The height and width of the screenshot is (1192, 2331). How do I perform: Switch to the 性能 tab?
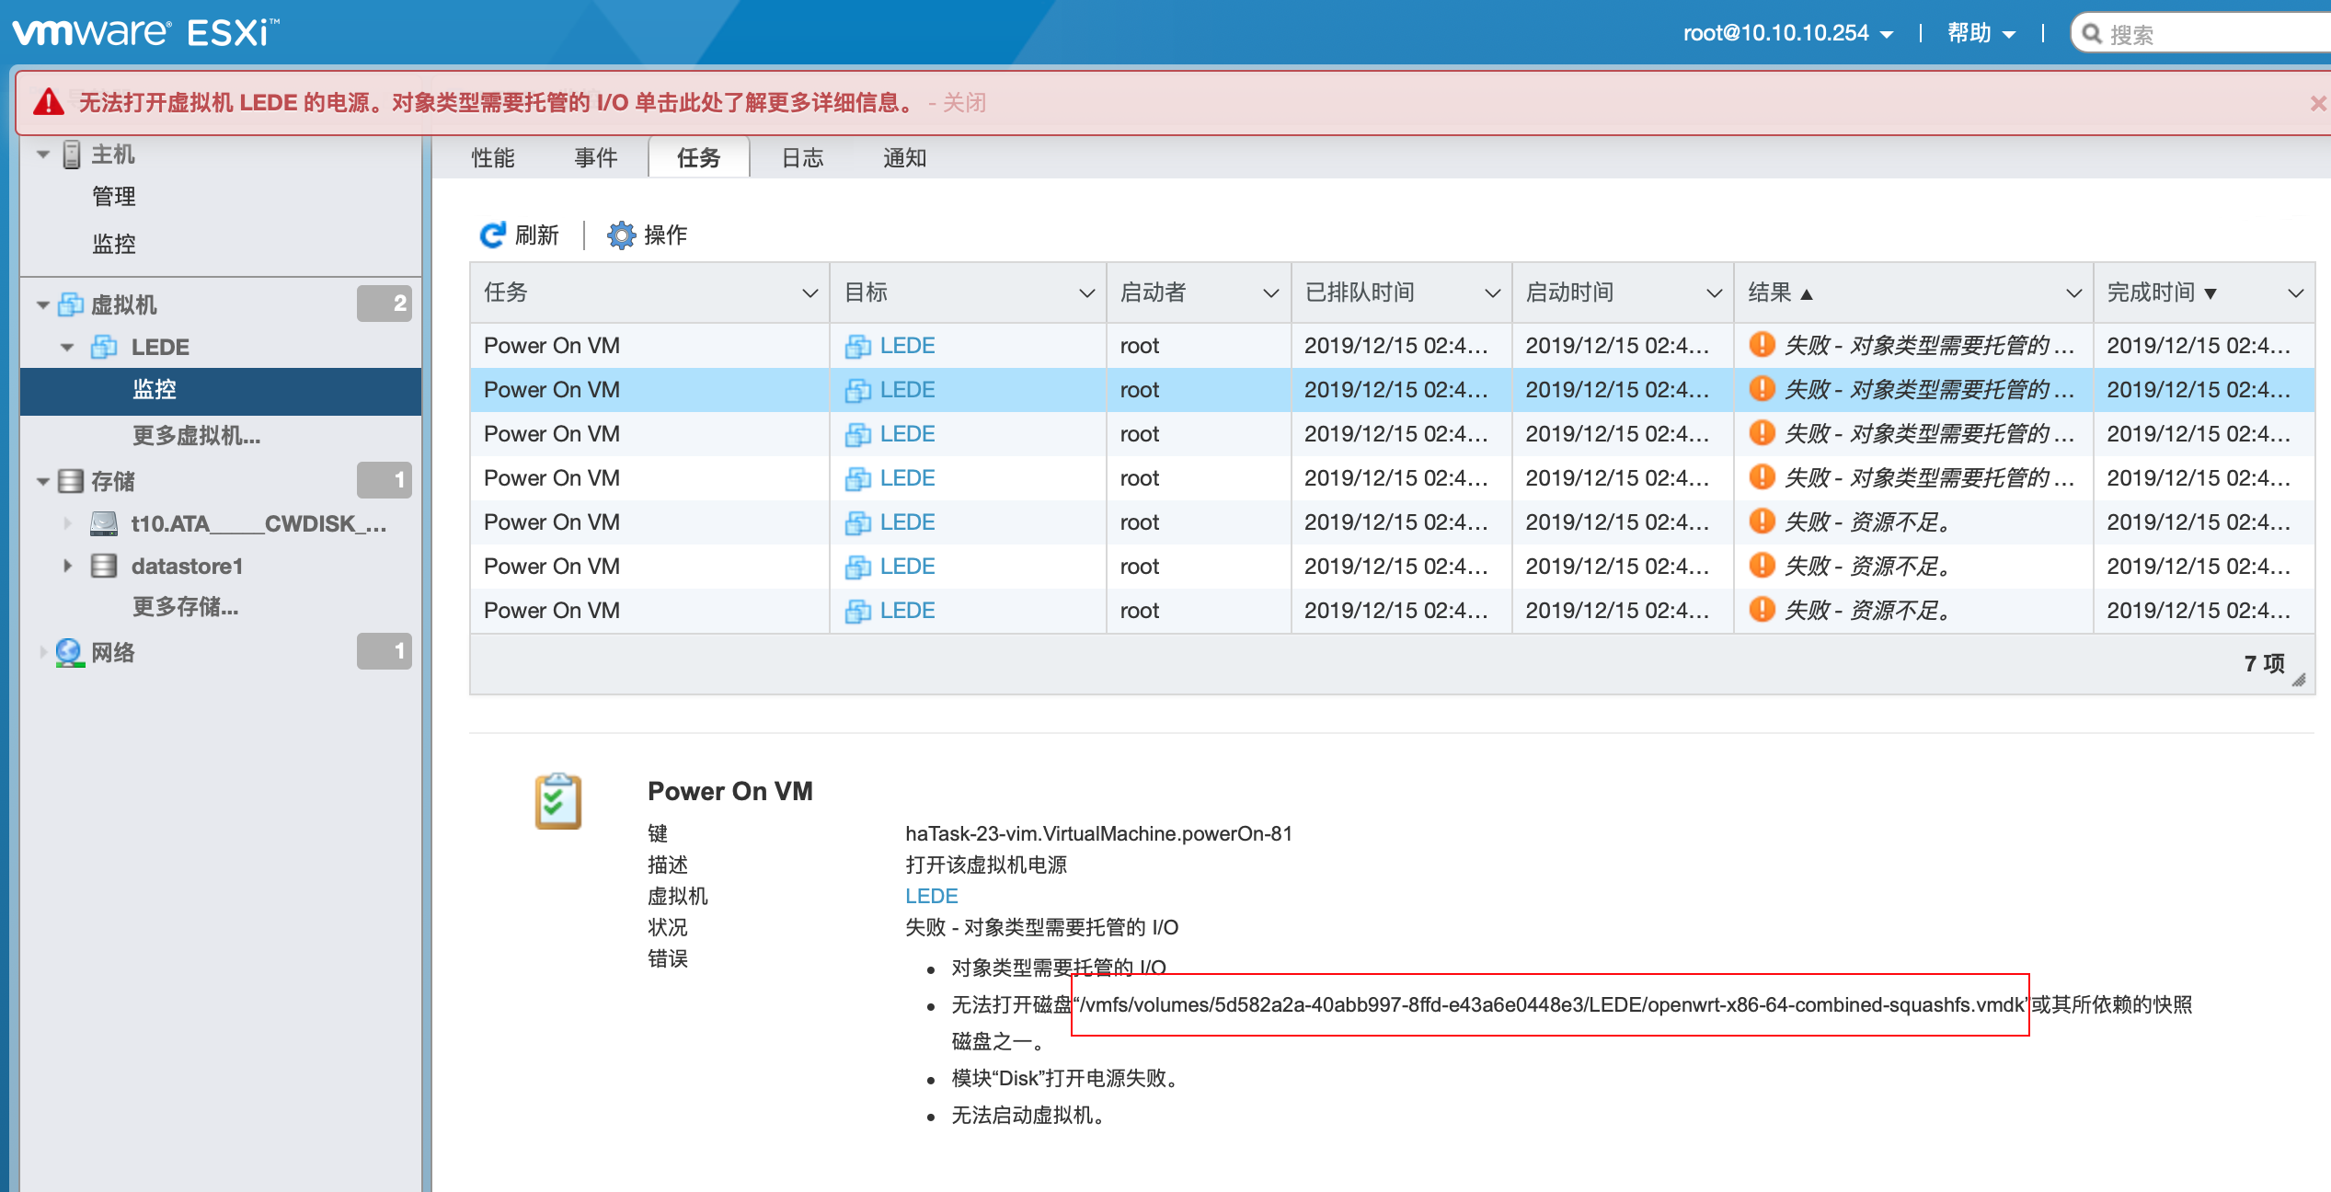tap(493, 158)
